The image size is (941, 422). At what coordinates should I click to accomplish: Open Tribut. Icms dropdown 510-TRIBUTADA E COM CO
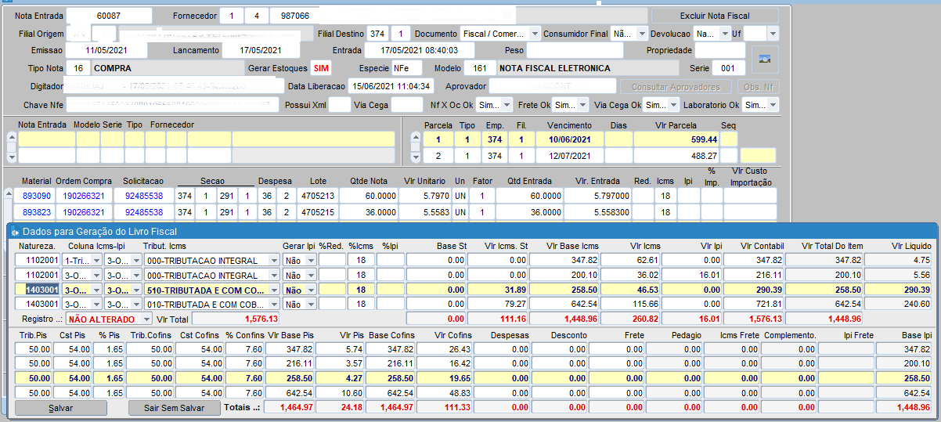[x=274, y=290]
